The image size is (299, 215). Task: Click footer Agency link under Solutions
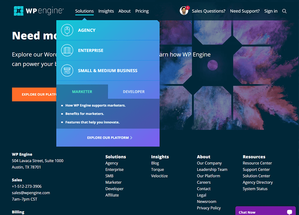tap(112, 163)
